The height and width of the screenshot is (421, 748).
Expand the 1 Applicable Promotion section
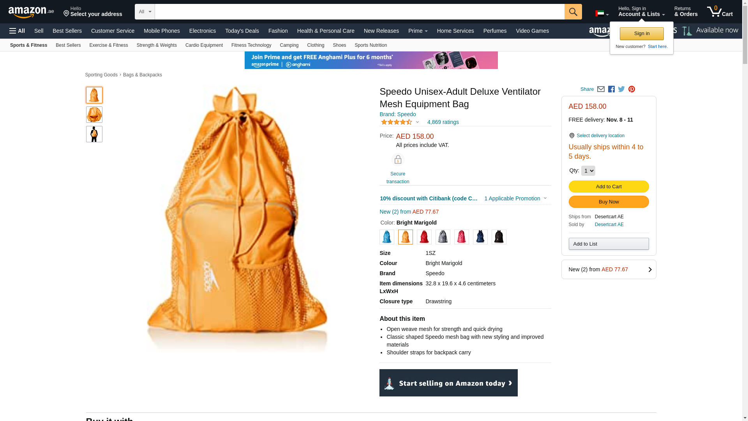(515, 198)
